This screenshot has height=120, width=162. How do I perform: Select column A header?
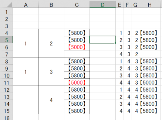pos(26,5)
